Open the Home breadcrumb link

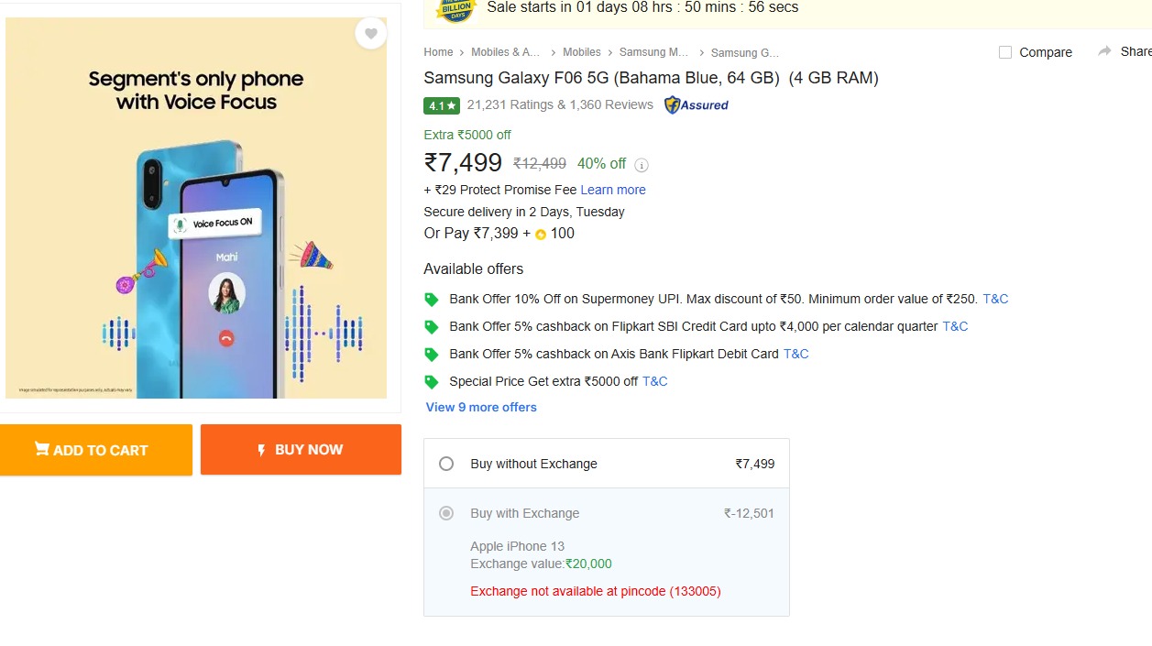click(438, 52)
